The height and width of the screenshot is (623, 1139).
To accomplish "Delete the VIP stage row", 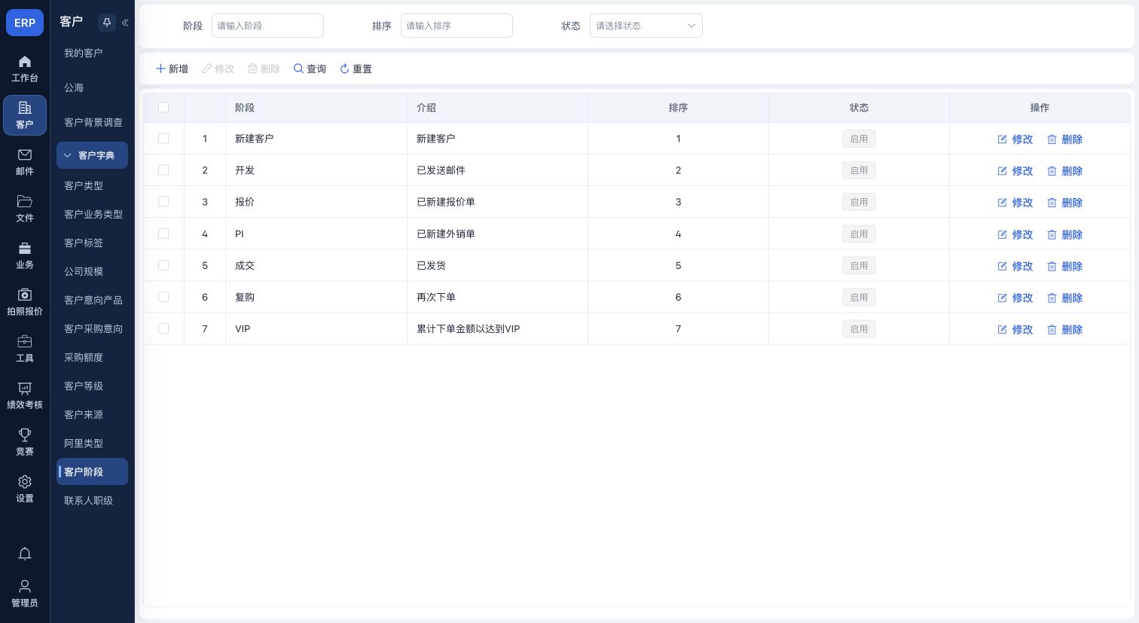I will click(x=1064, y=329).
